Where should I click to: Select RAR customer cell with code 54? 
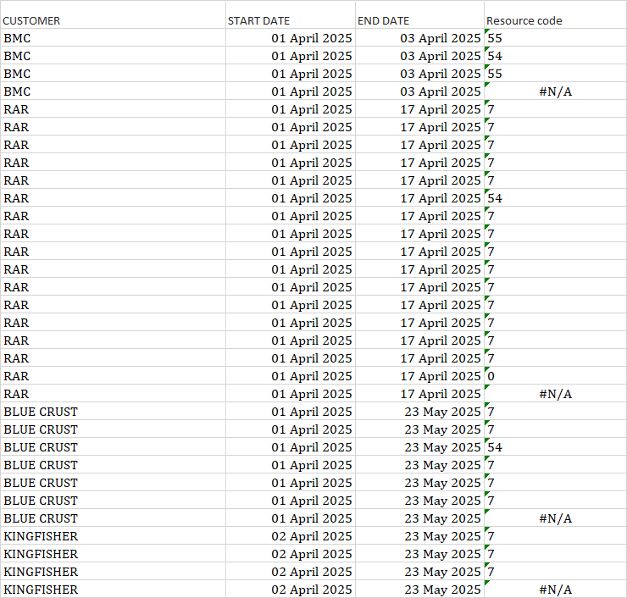pyautogui.click(x=114, y=198)
